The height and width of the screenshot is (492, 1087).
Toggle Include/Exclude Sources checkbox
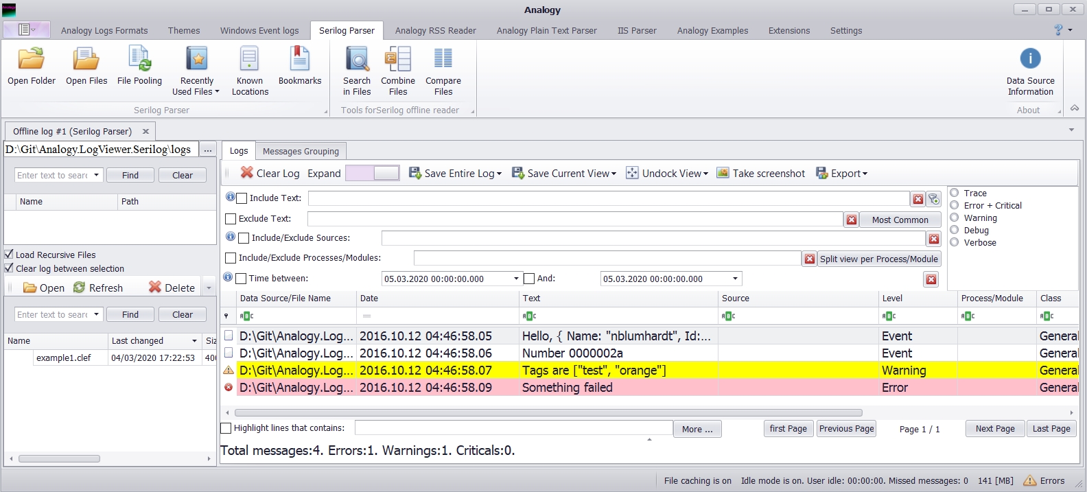[x=244, y=238]
